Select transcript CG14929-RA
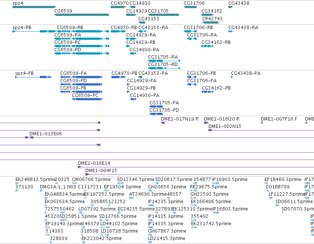Viewport: 314px width, 244px height. pos(131,39)
